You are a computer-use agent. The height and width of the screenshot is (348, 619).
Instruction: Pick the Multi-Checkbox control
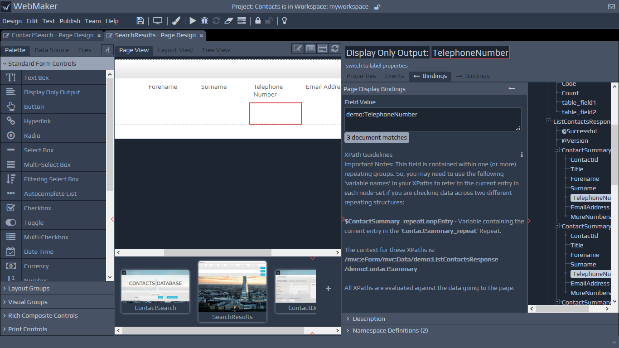(x=53, y=237)
